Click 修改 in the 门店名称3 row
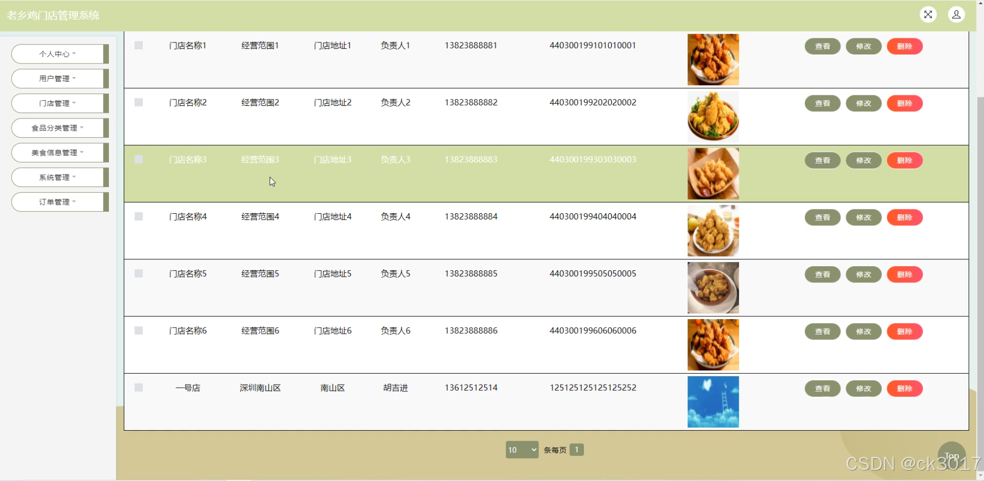The width and height of the screenshot is (984, 481). click(x=864, y=160)
